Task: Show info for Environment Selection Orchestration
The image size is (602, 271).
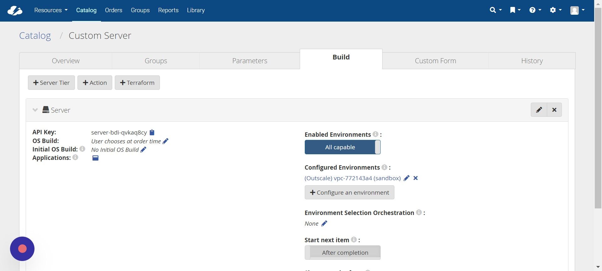Action: click(419, 212)
